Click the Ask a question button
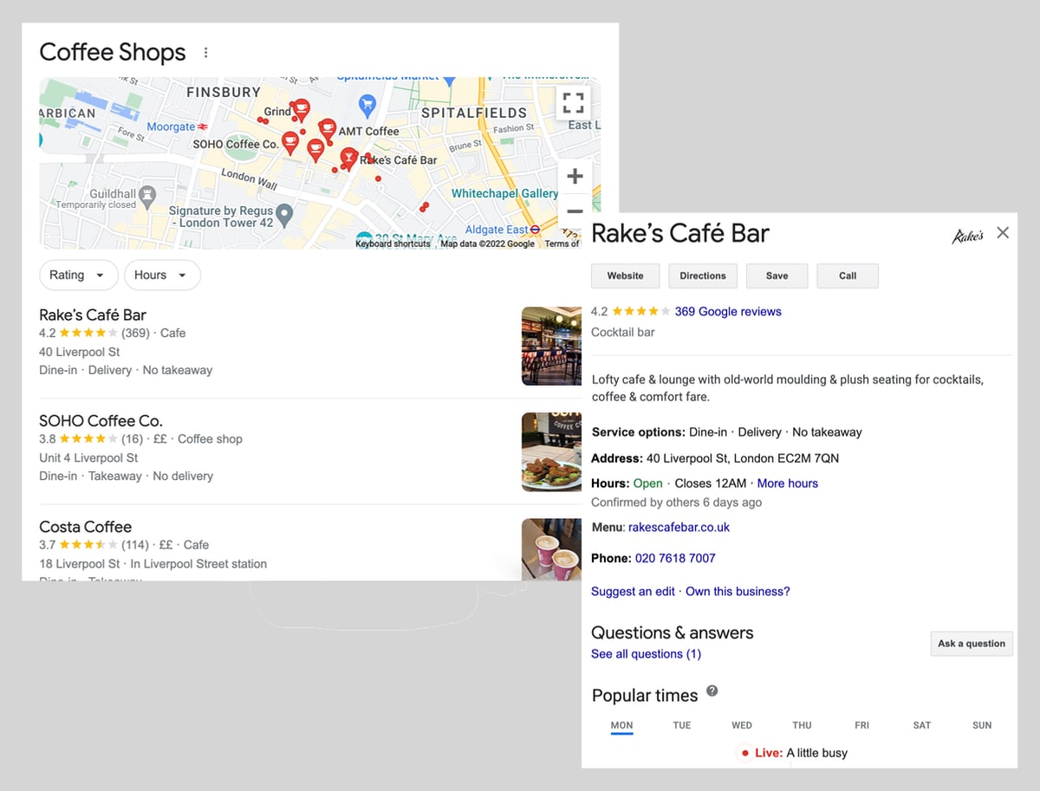This screenshot has width=1040, height=791. [x=972, y=643]
